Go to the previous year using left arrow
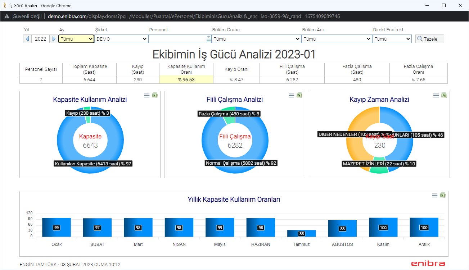Screen dimensions: 469x270 (x=27, y=39)
